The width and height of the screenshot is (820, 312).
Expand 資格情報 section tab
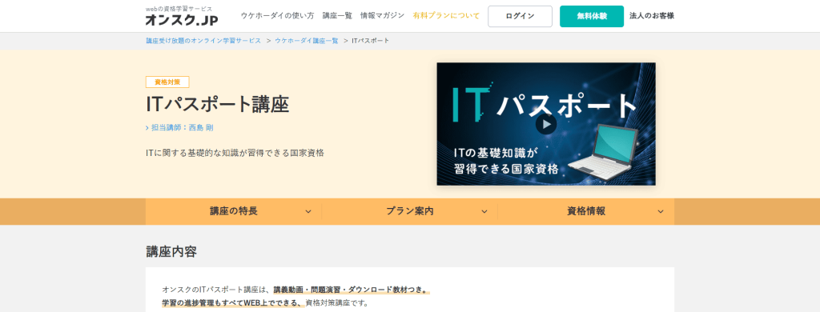(586, 212)
